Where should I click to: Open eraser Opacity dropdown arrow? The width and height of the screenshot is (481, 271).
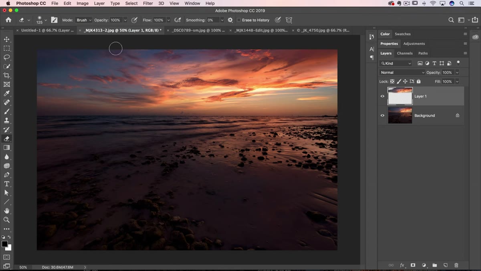click(x=125, y=20)
